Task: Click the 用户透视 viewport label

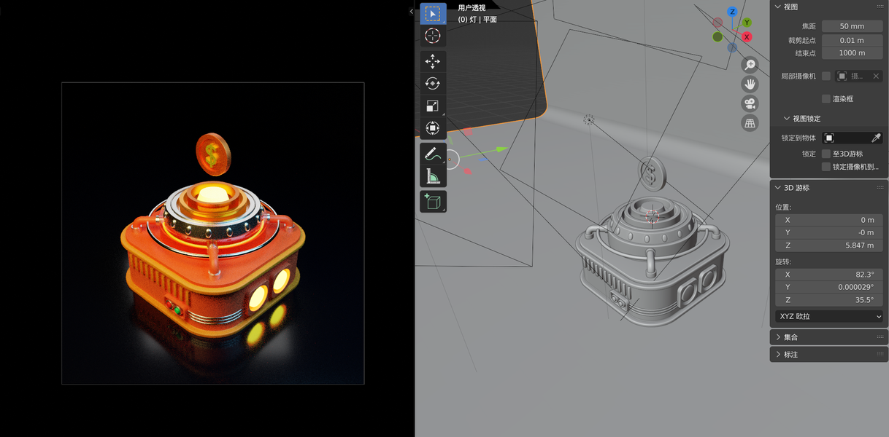Action: [472, 8]
